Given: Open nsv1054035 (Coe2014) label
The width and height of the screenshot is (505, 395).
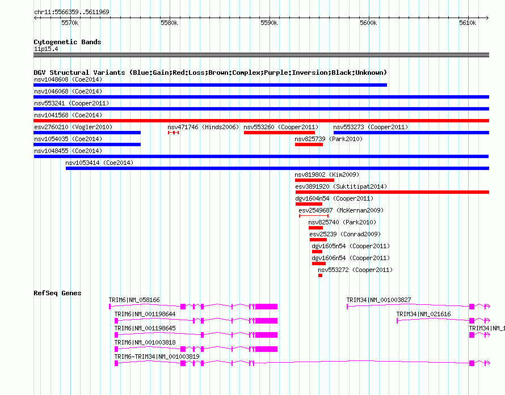Looking at the screenshot, I should (68, 139).
